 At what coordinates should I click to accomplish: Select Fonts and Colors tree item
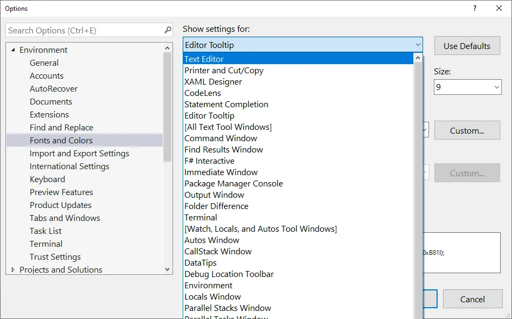pyautogui.click(x=85, y=141)
